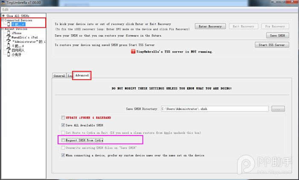Click the Administrator device icon
This screenshot has height=180, width=299.
point(9,41)
